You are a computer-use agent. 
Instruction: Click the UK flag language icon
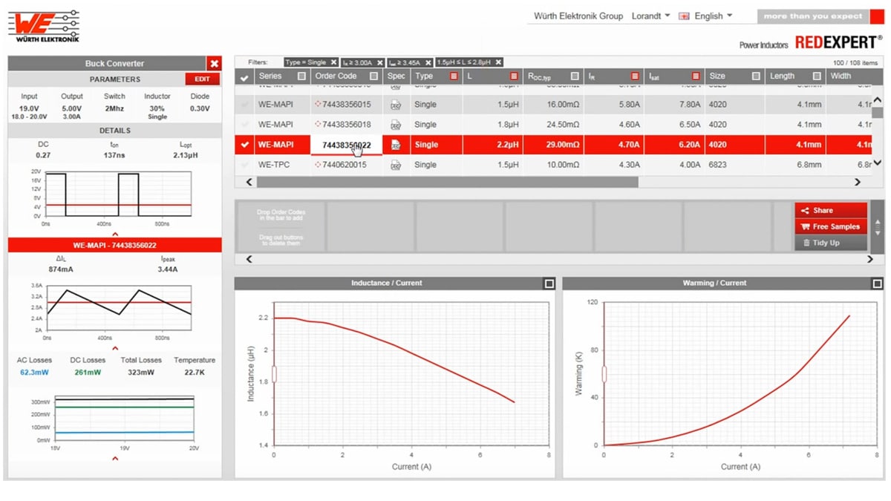tap(684, 16)
